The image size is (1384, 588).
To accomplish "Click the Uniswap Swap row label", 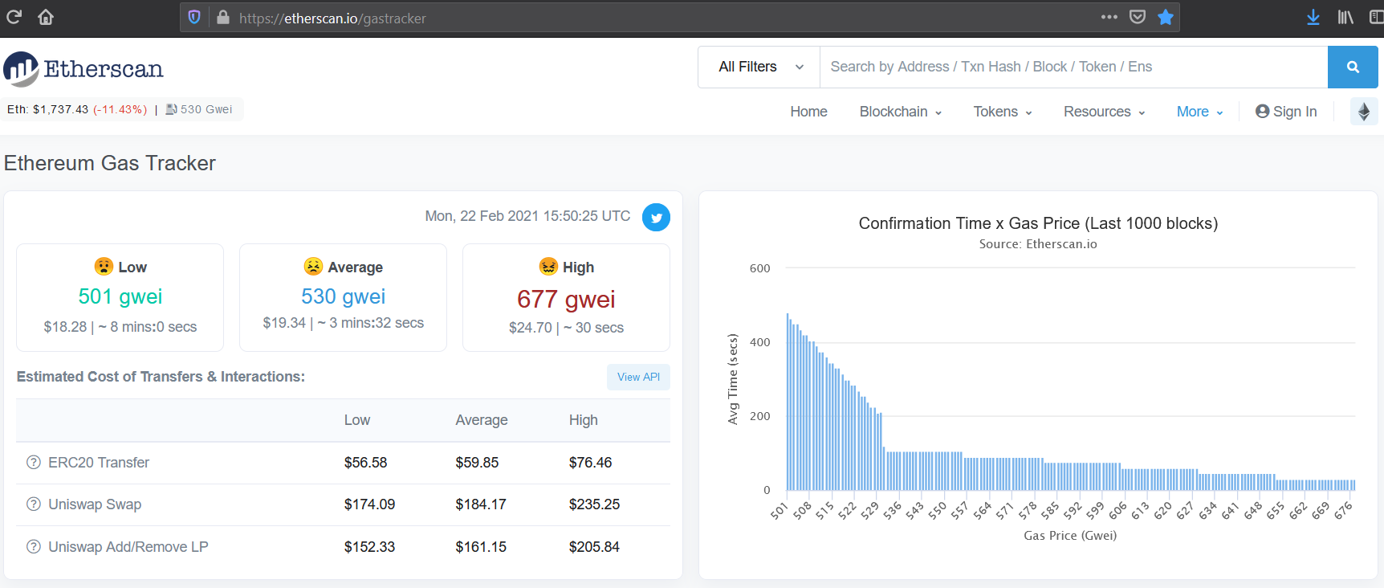I will pyautogui.click(x=95, y=504).
